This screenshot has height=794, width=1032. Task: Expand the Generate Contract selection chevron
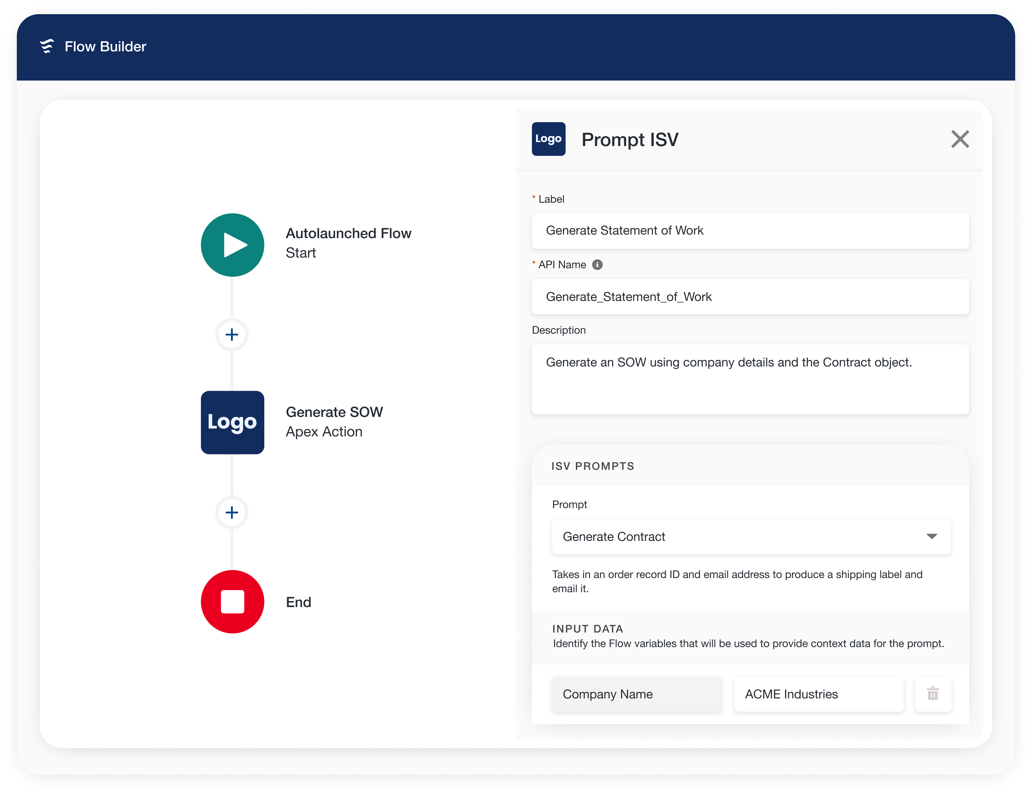pyautogui.click(x=932, y=536)
